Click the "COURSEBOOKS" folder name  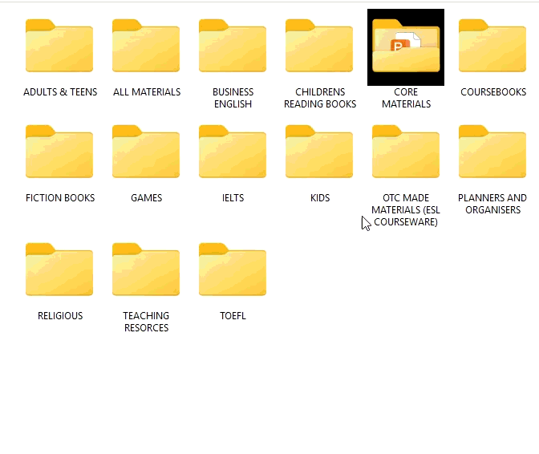[x=493, y=92]
